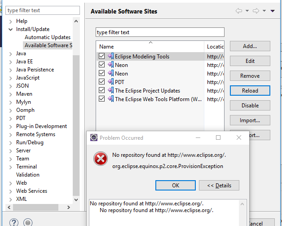Click the Problem Occurred dialog title icon
This screenshot has width=282, height=226.
click(94, 137)
